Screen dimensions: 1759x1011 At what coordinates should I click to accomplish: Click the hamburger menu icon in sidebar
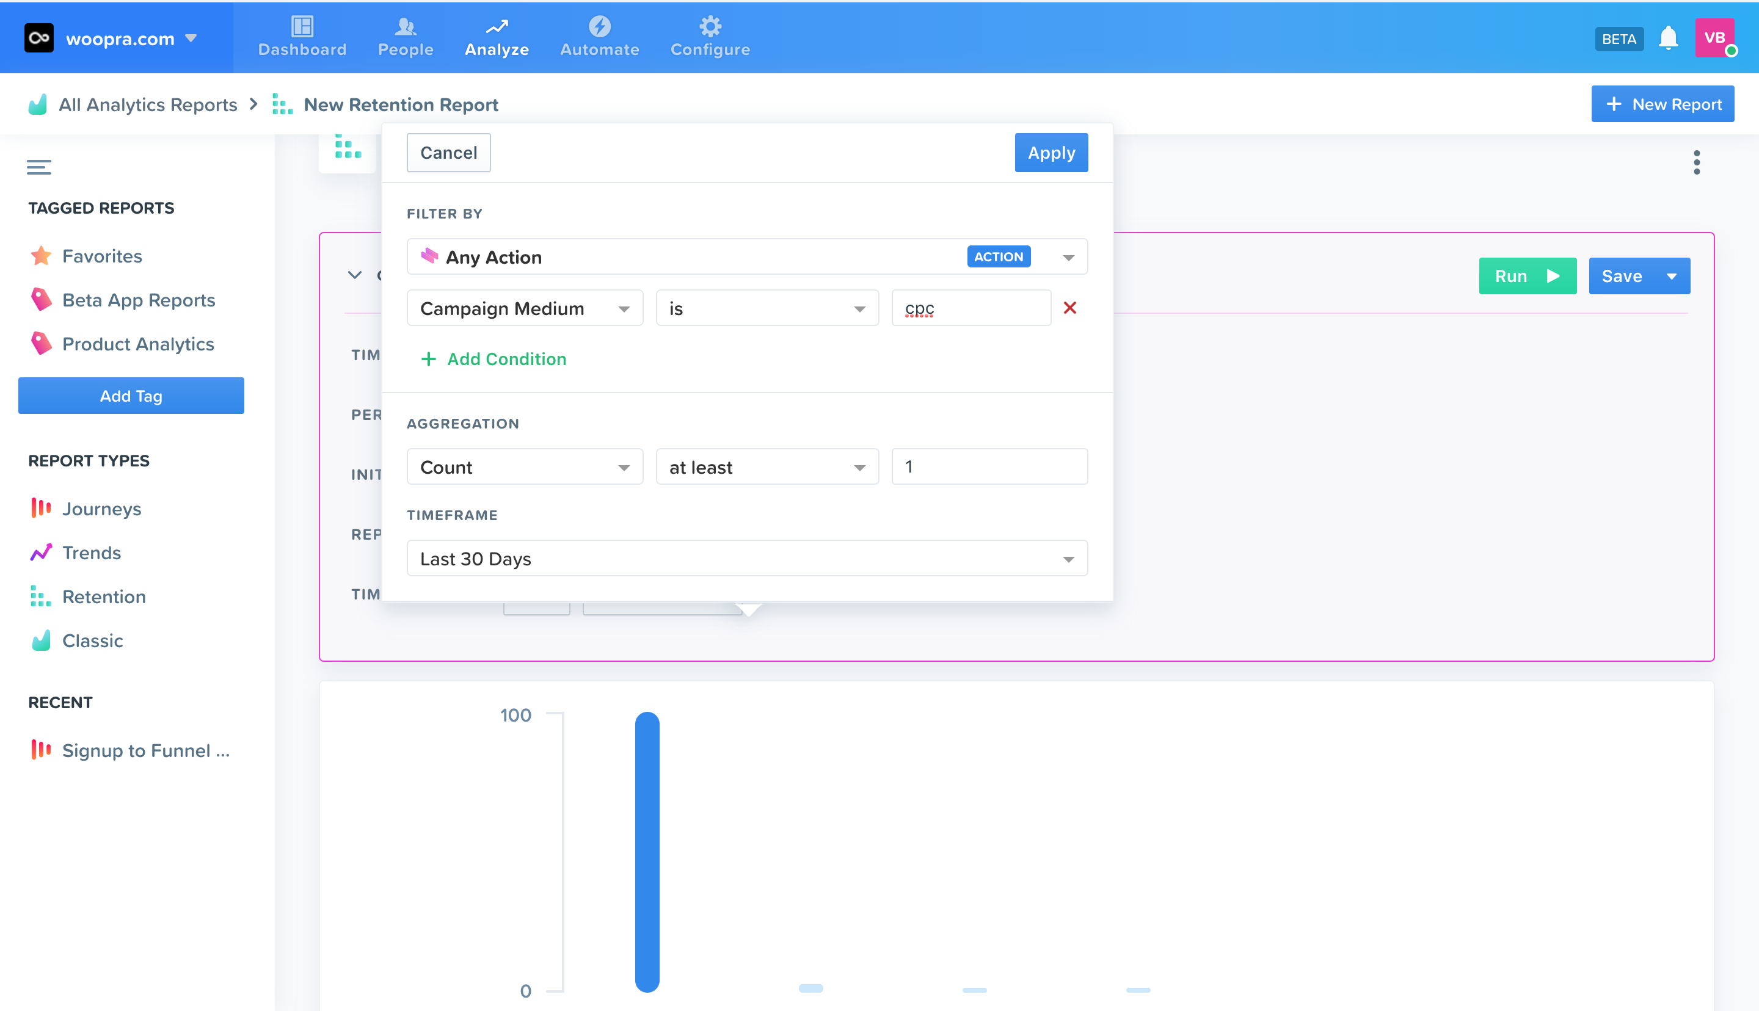(39, 167)
